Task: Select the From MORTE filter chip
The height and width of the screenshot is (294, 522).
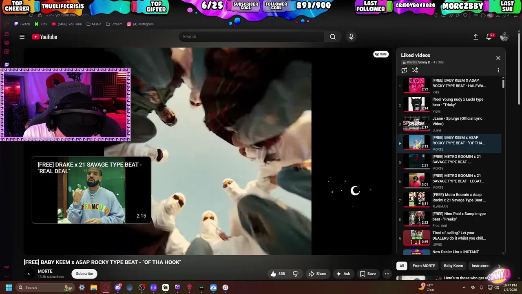Action: (424, 266)
